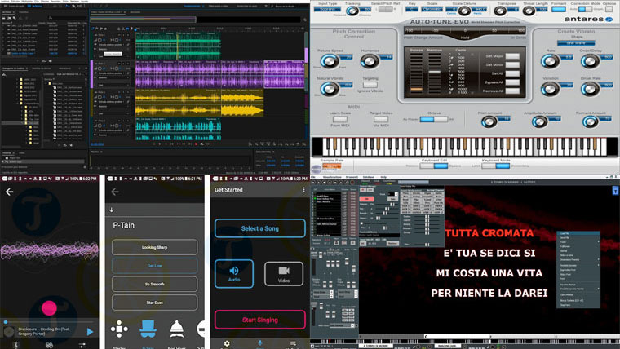Collapse the P-Tain panel with the down arrow

coord(112,210)
